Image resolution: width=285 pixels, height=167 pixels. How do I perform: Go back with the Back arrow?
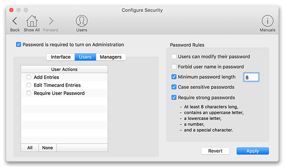pyautogui.click(x=15, y=21)
